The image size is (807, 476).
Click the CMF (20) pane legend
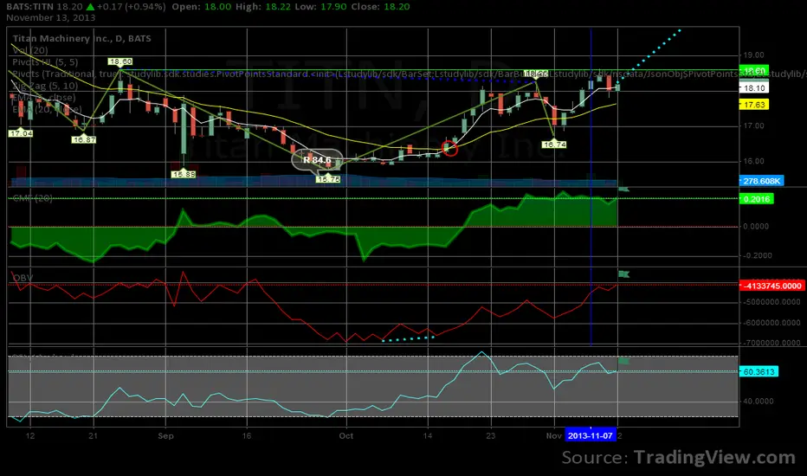click(x=32, y=198)
